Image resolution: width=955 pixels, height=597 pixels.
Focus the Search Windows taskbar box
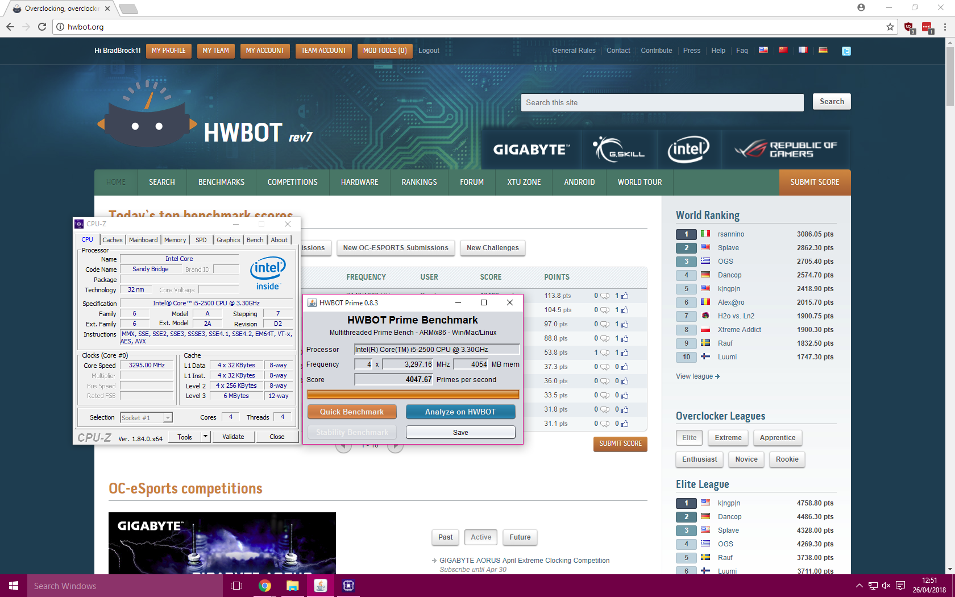tap(125, 586)
